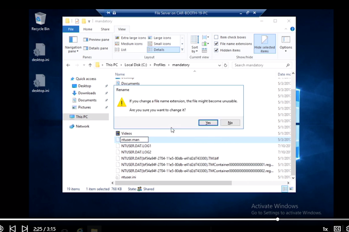Cancel the rename by clicking No
Viewport: 349px width, 232px height.
[x=230, y=123]
